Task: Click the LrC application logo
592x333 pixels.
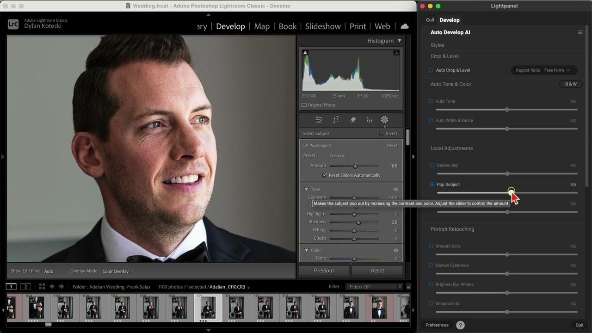Action: [13, 24]
